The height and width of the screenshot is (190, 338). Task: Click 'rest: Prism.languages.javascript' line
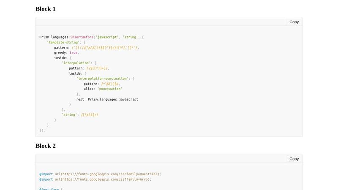tap(107, 99)
